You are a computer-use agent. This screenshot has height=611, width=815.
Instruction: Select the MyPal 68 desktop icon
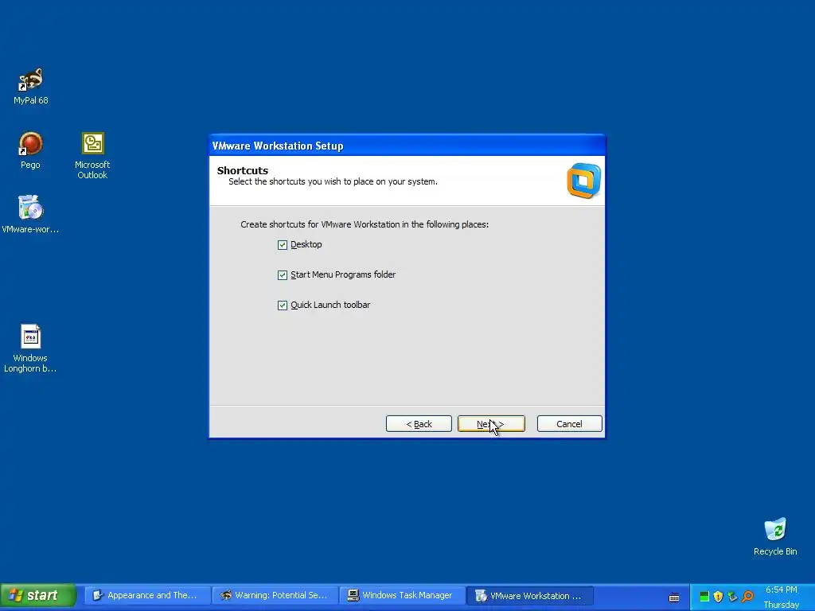[31, 86]
